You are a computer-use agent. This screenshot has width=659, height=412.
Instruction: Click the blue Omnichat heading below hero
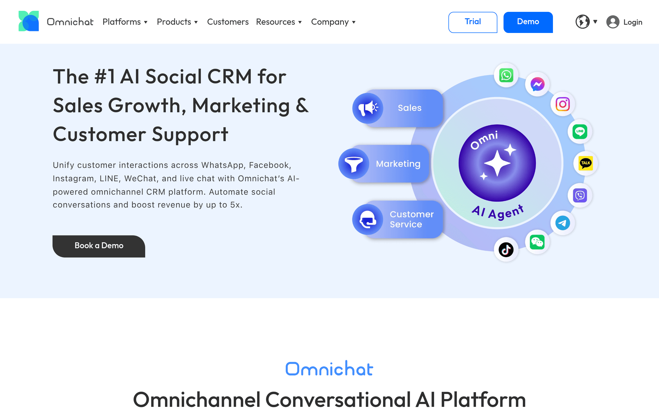(x=329, y=368)
